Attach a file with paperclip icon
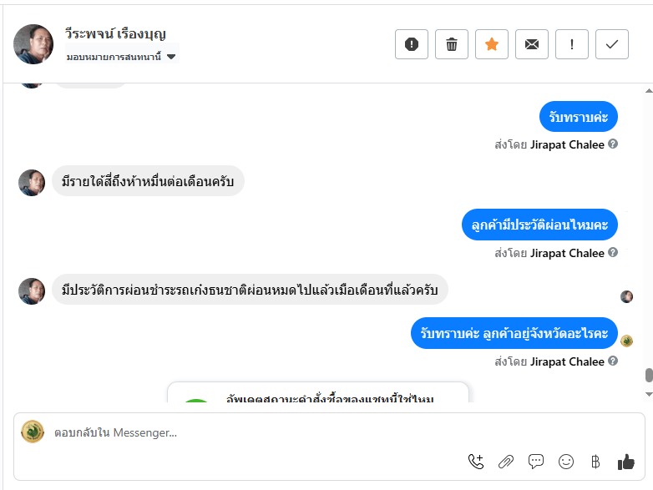 (506, 461)
